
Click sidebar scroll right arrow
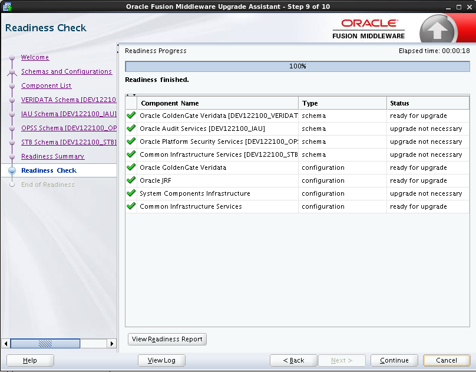click(x=111, y=344)
